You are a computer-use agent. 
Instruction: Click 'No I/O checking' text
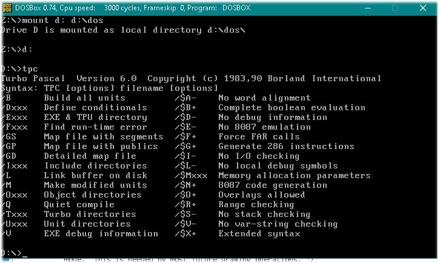coord(259,156)
